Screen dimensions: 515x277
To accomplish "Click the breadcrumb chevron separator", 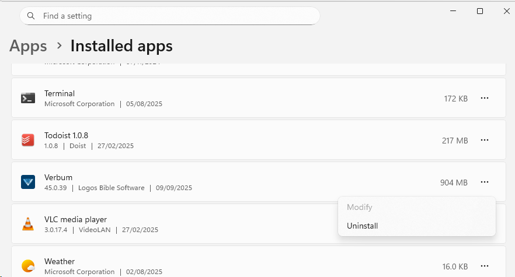I will (x=59, y=45).
